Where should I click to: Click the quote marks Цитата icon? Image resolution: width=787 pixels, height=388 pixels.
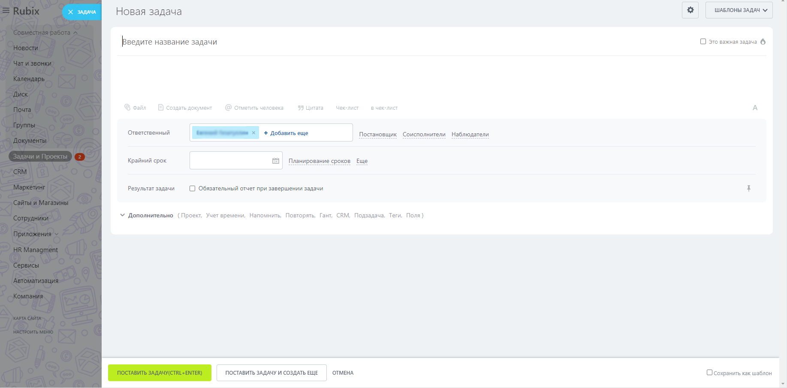(x=301, y=108)
